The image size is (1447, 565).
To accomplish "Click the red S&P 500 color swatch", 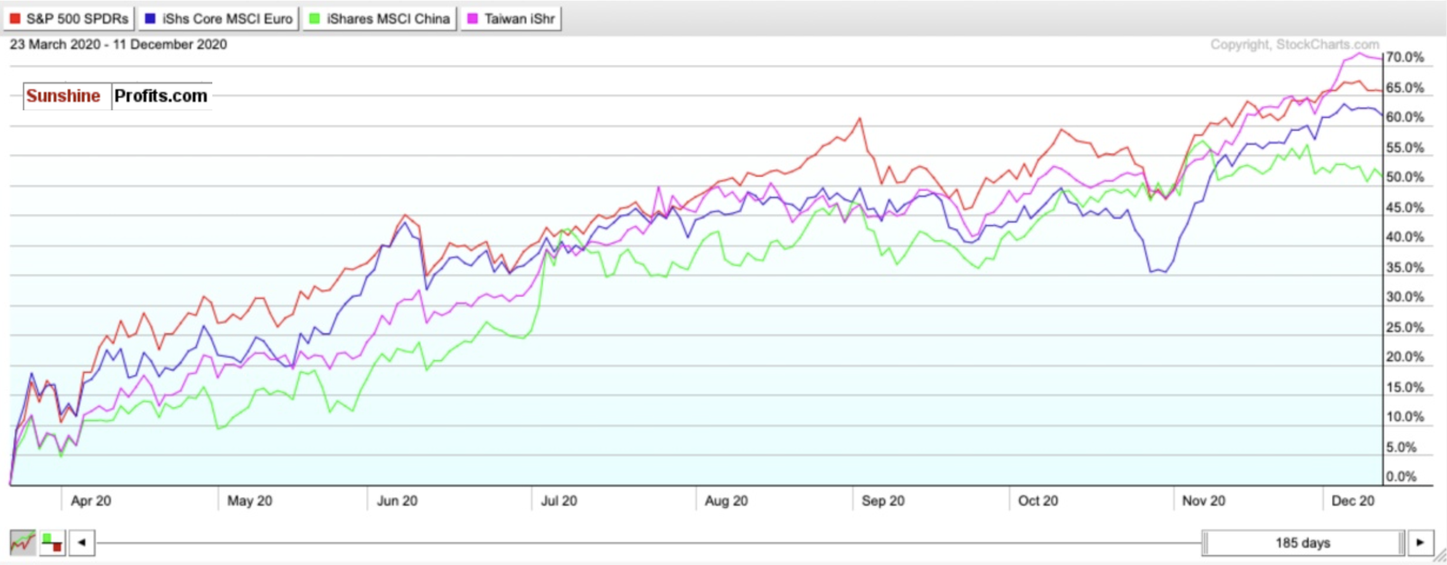I will (x=15, y=19).
